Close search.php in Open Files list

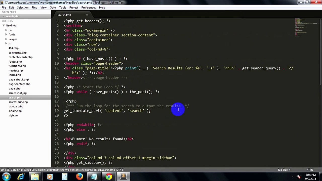(x=4, y=16)
